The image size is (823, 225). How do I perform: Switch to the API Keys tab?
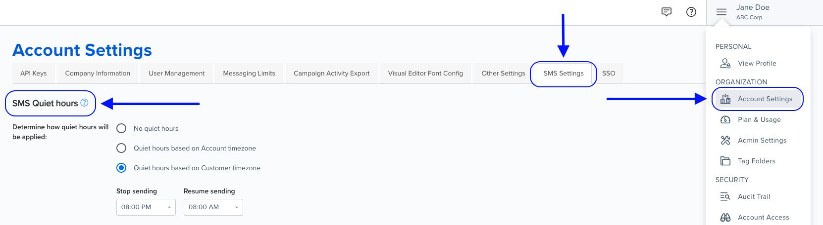pyautogui.click(x=33, y=73)
